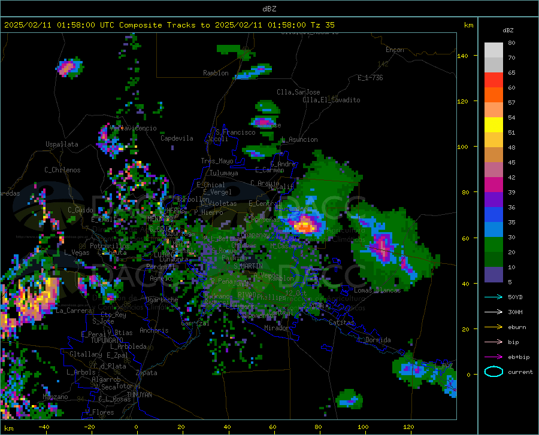This screenshot has width=539, height=435.
Task: Click the Mirador map label
Action: (276, 328)
